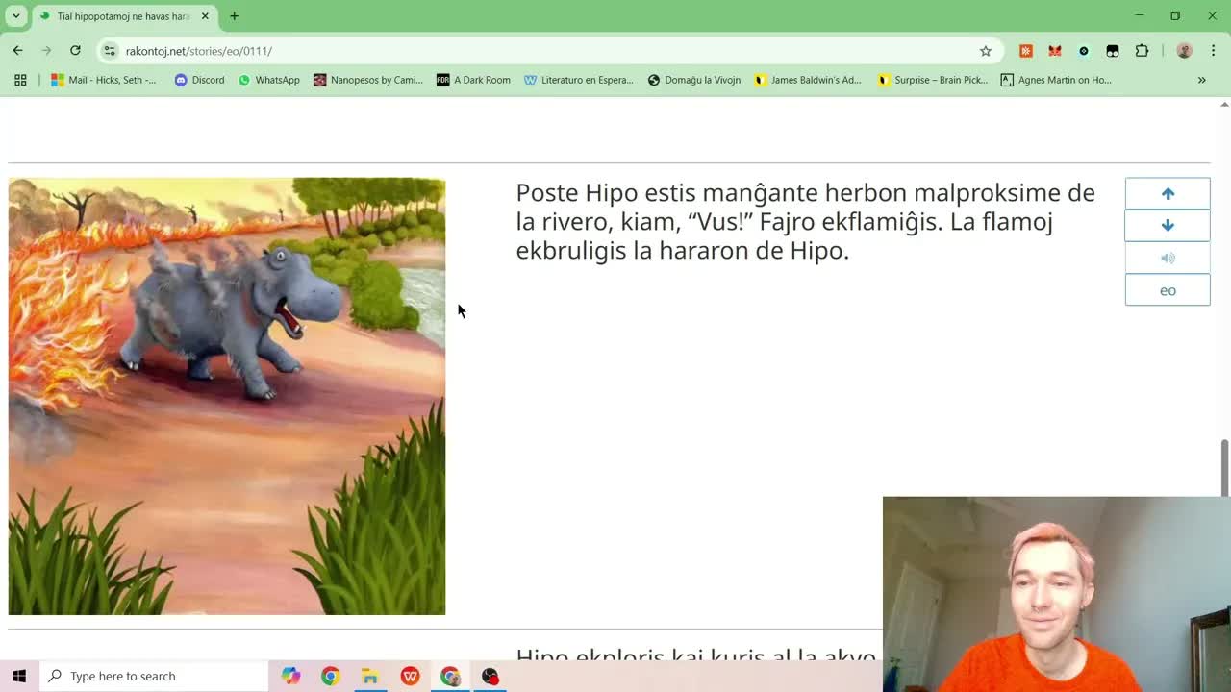Go back in browser history

click(x=17, y=51)
